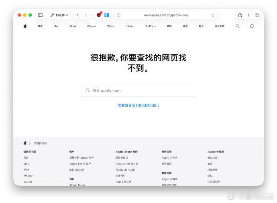
Task: Open 团体预约 footer link
Action: coord(120,176)
